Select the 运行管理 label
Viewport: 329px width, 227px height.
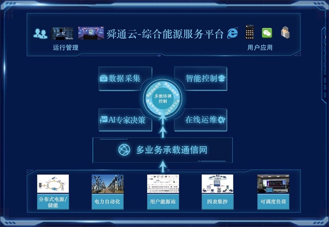coord(66,48)
